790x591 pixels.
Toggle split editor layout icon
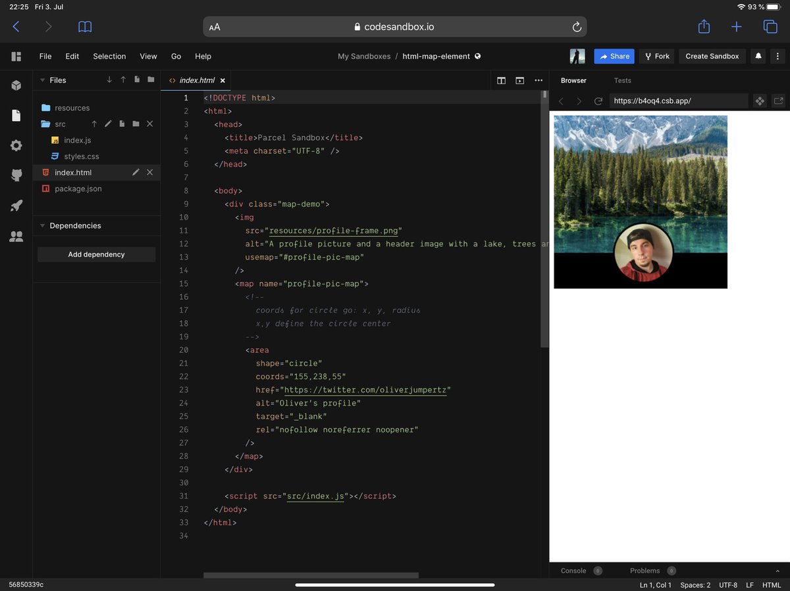click(x=502, y=80)
